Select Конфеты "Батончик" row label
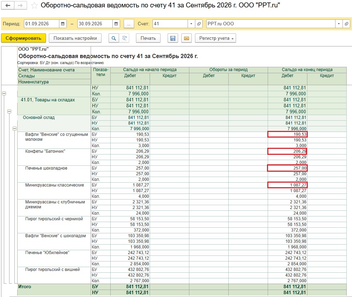 point(45,151)
